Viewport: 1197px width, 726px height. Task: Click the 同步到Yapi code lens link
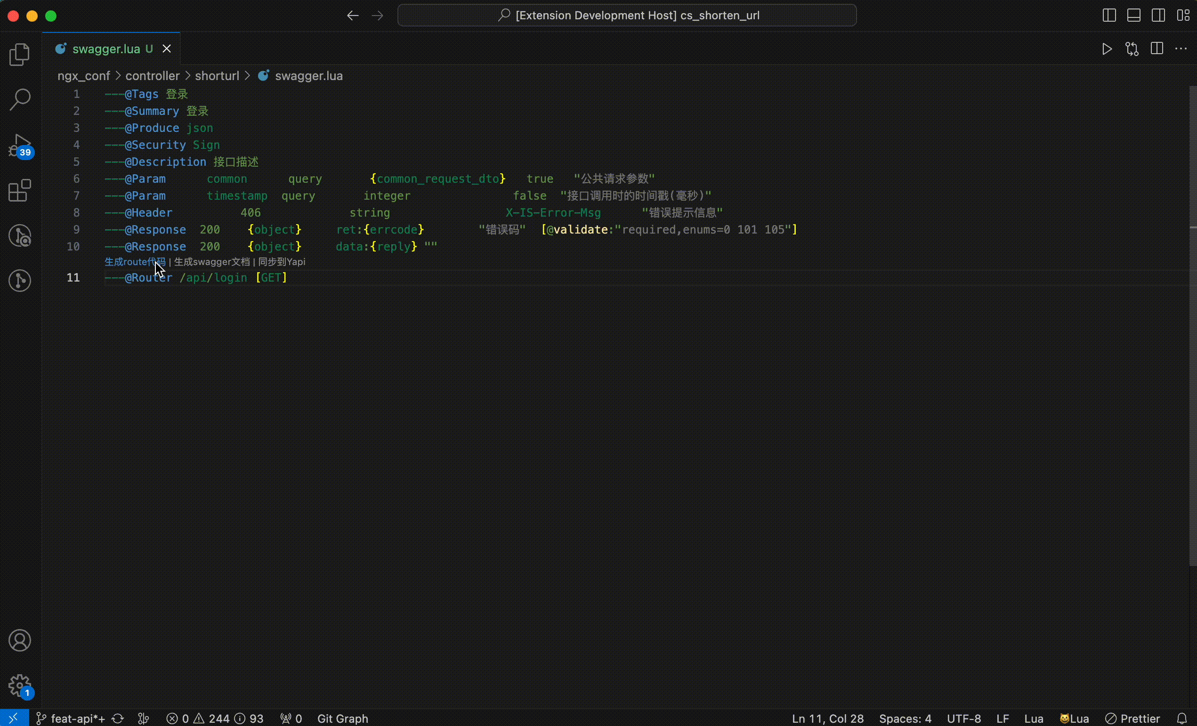(282, 262)
